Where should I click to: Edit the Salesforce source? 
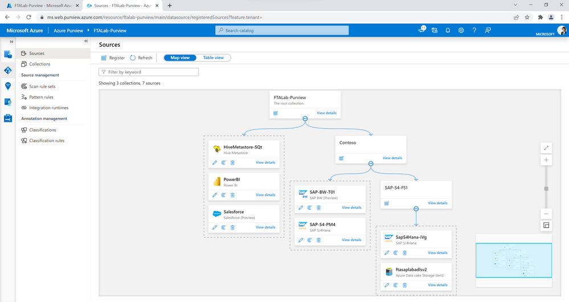[215, 227]
